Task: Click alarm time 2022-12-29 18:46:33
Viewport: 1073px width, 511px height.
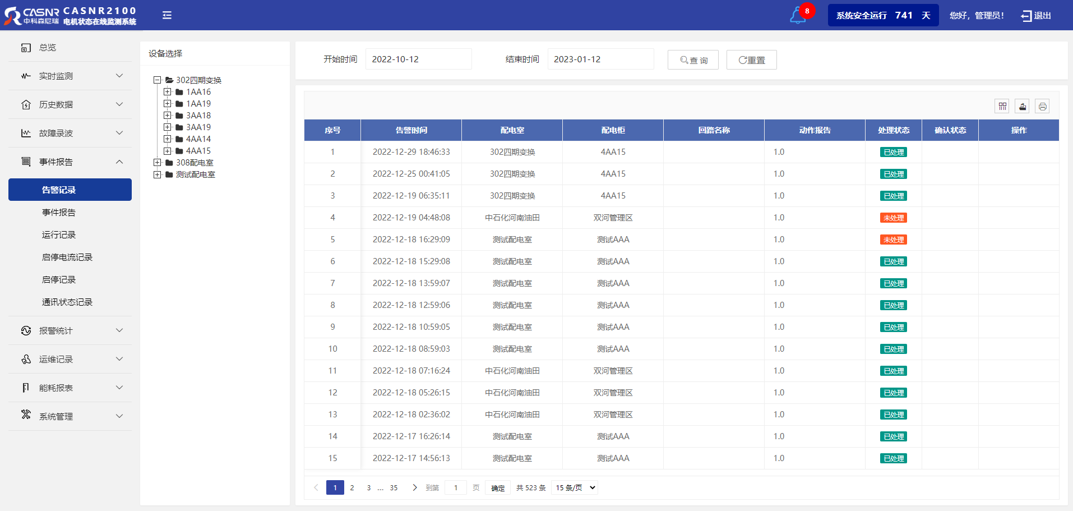Action: 411,152
